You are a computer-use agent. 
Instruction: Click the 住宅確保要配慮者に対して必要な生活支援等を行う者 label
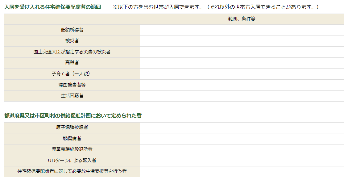72,171
